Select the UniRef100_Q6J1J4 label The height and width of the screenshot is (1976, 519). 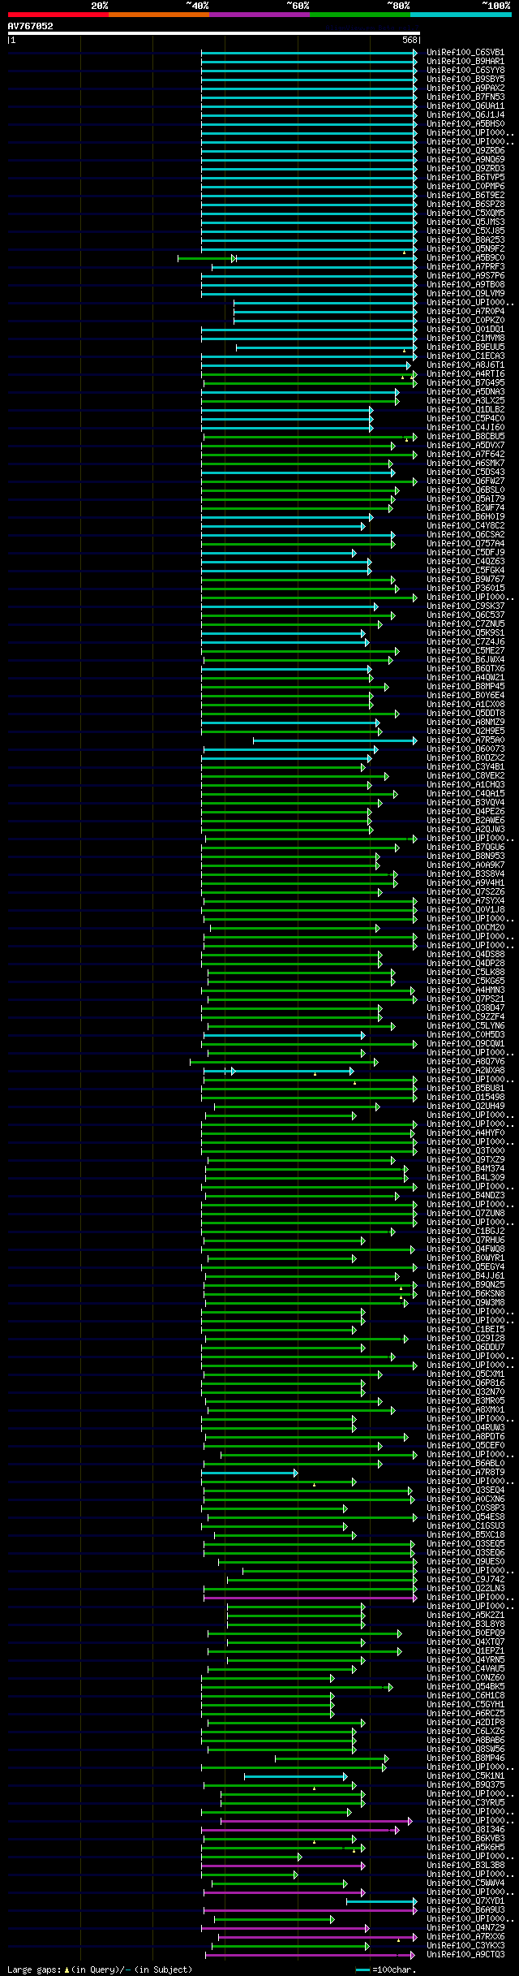click(x=465, y=114)
